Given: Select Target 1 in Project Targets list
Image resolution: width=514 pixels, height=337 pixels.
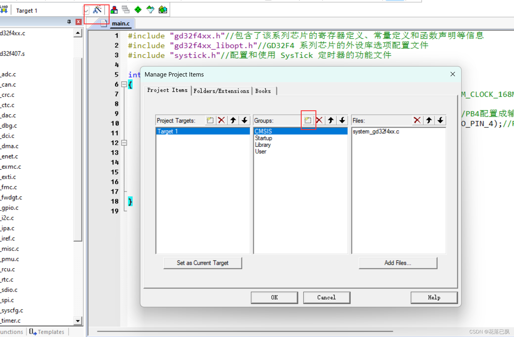Looking at the screenshot, I should tap(203, 131).
